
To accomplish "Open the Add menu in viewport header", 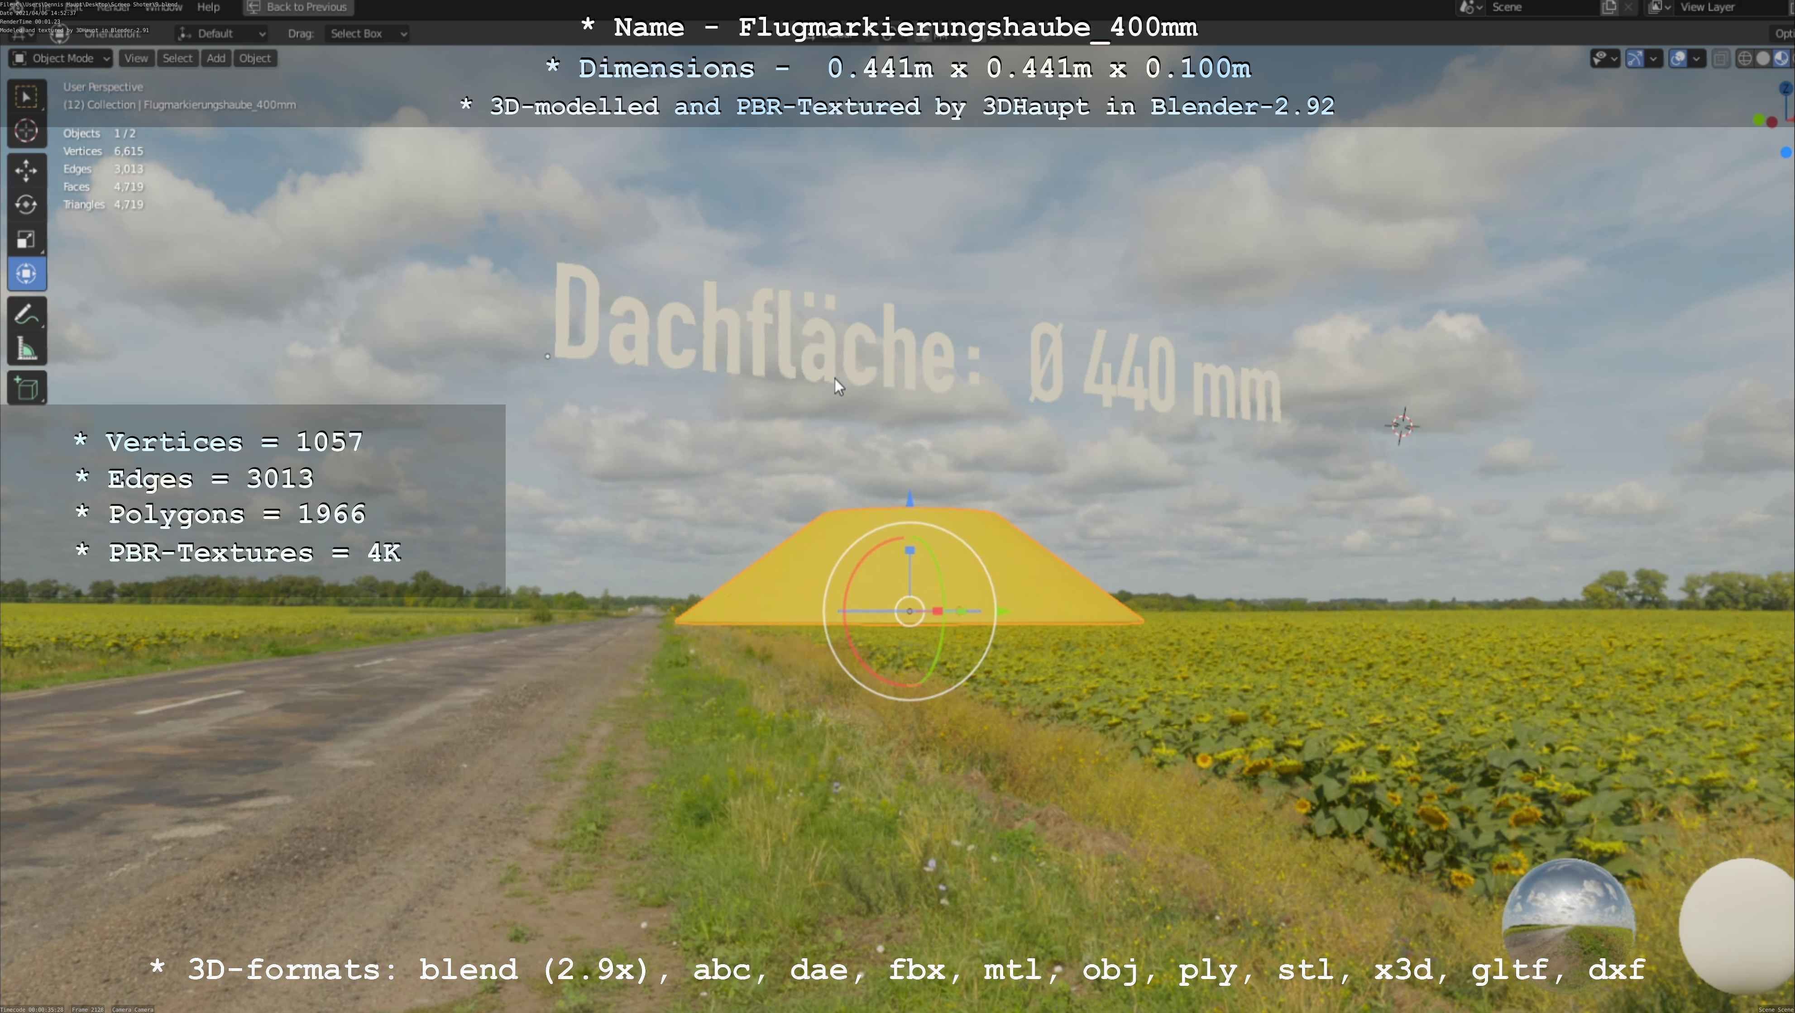I will 216,58.
